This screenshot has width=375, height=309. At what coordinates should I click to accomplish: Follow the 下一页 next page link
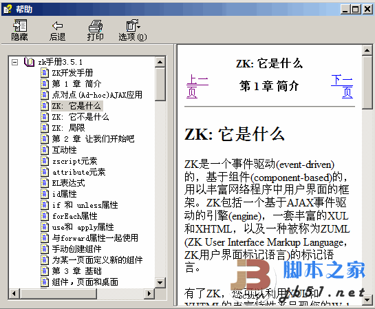(x=342, y=86)
